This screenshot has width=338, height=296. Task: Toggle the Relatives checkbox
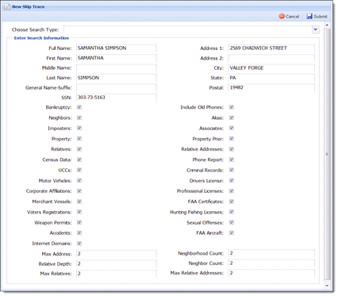click(x=79, y=149)
